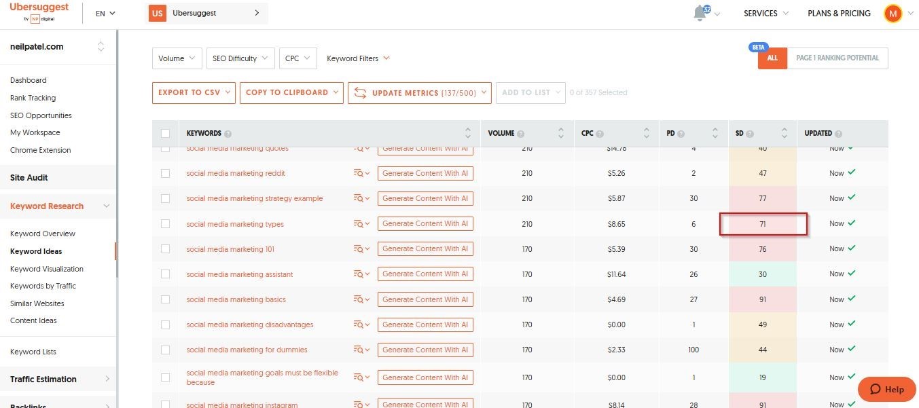Select all keywords with header checkbox
The height and width of the screenshot is (408, 919).
[x=165, y=133]
